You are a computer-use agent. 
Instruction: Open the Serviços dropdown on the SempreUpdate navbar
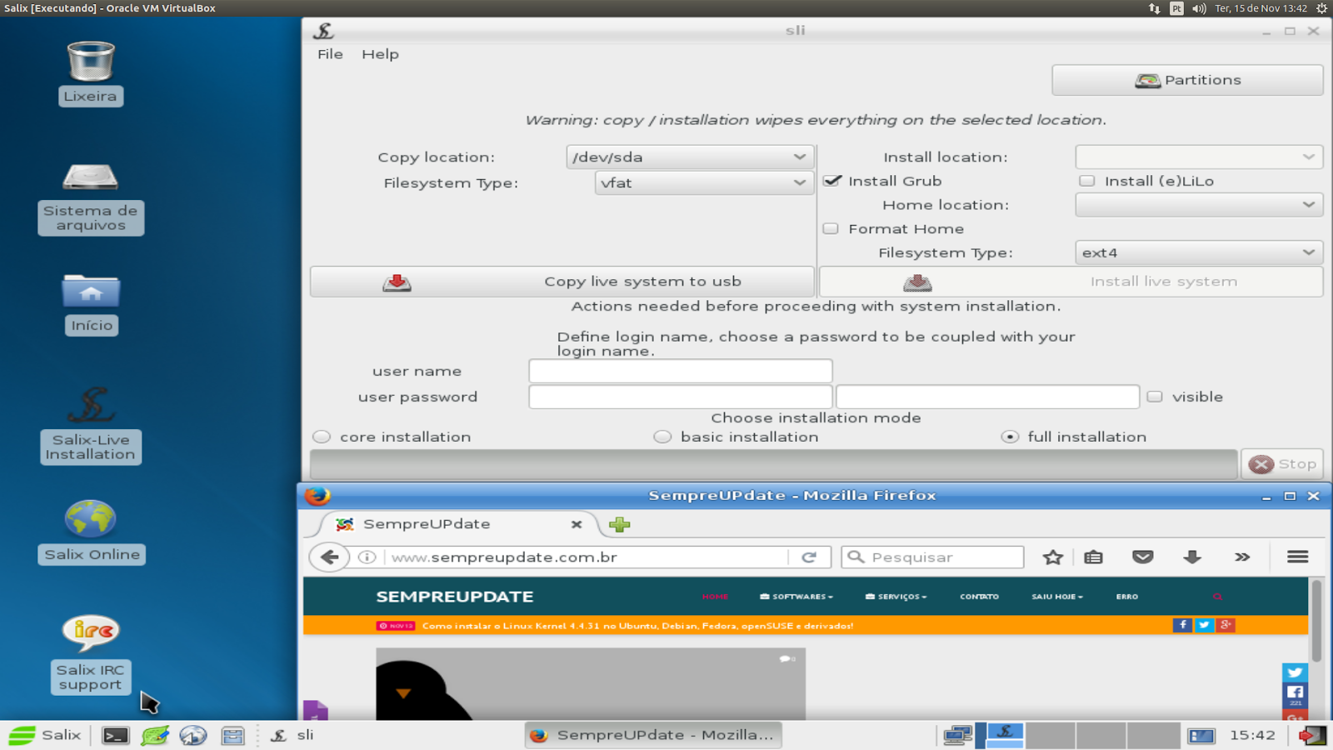coord(896,597)
